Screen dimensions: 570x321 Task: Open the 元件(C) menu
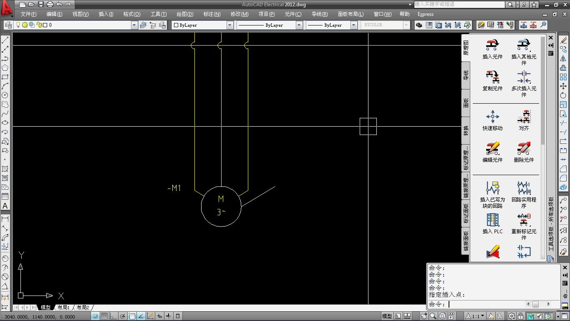tap(293, 14)
